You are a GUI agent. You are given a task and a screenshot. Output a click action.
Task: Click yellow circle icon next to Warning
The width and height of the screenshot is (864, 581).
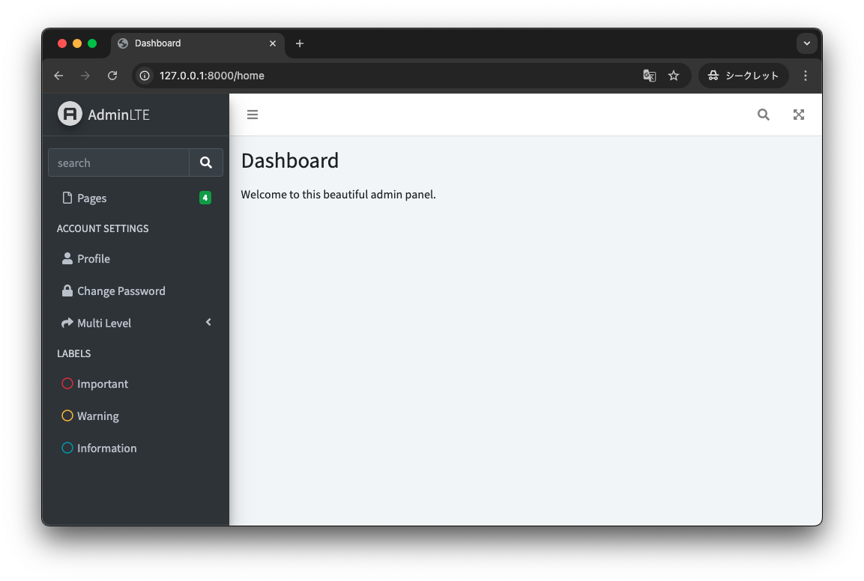67,416
